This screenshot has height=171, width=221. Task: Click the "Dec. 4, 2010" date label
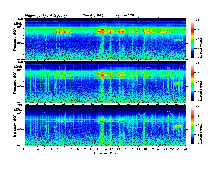93,16
